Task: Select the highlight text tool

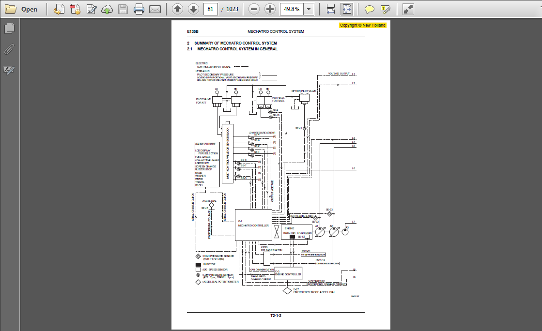Action: (x=385, y=9)
